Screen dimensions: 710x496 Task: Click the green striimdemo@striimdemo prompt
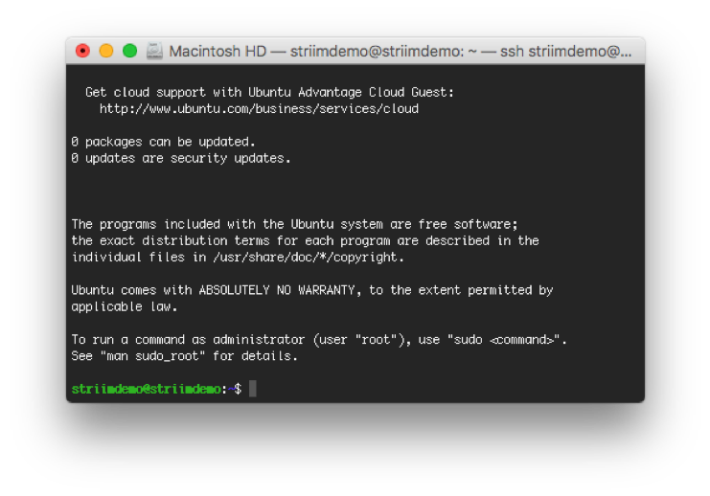(x=146, y=389)
